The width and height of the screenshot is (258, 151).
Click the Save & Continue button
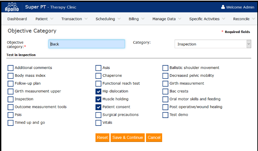pos(128,138)
